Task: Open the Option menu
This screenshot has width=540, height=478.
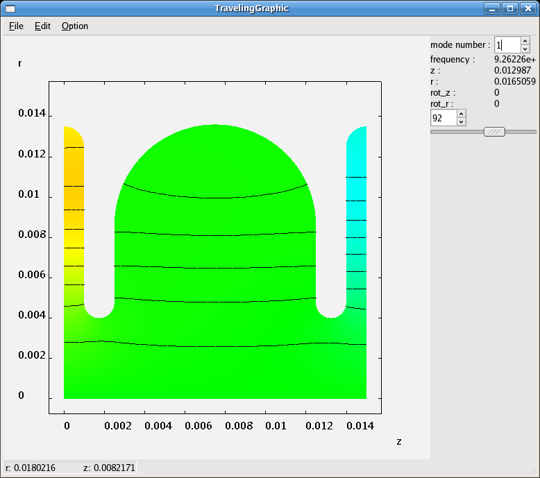Action: [x=75, y=26]
